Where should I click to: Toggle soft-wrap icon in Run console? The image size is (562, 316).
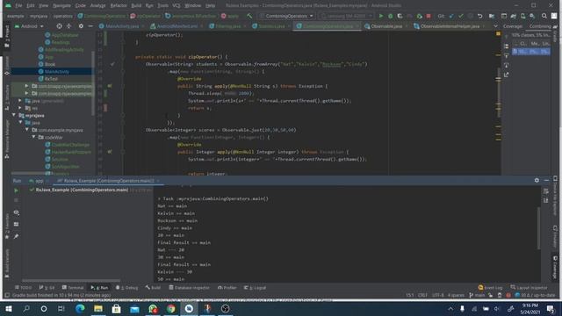coord(546,191)
